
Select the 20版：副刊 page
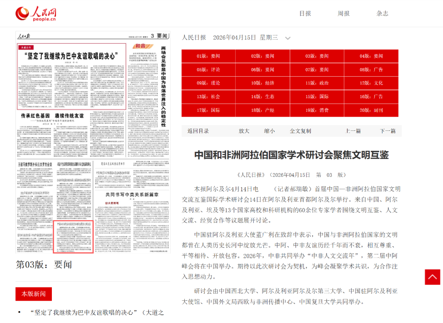371,110
